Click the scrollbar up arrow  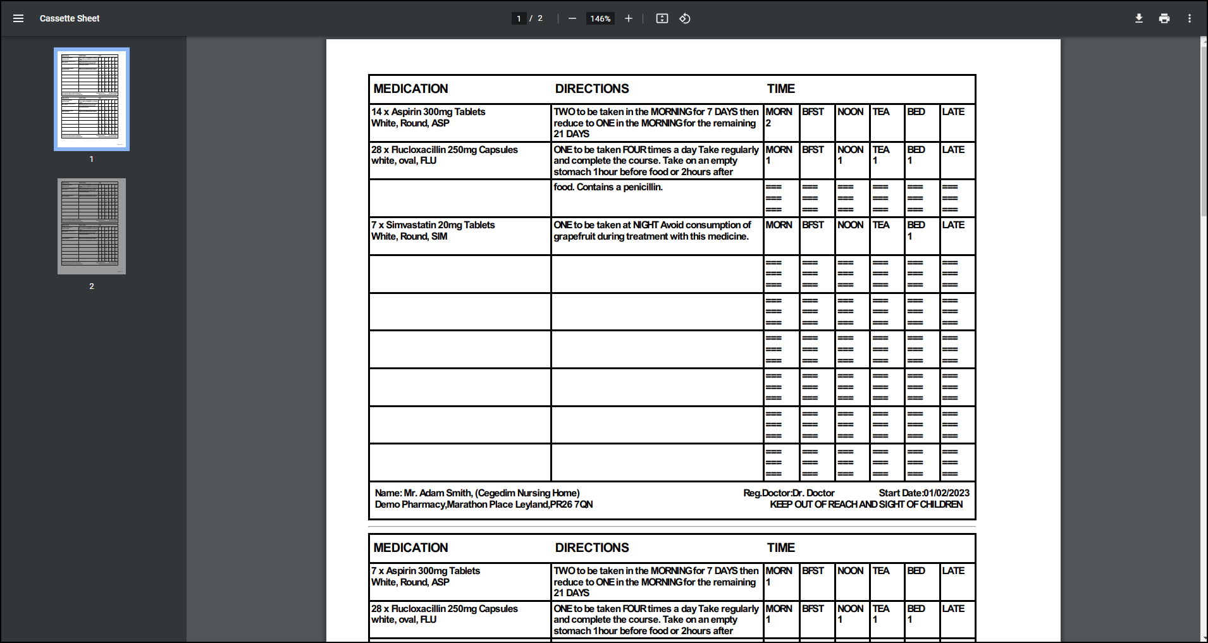click(x=1204, y=40)
